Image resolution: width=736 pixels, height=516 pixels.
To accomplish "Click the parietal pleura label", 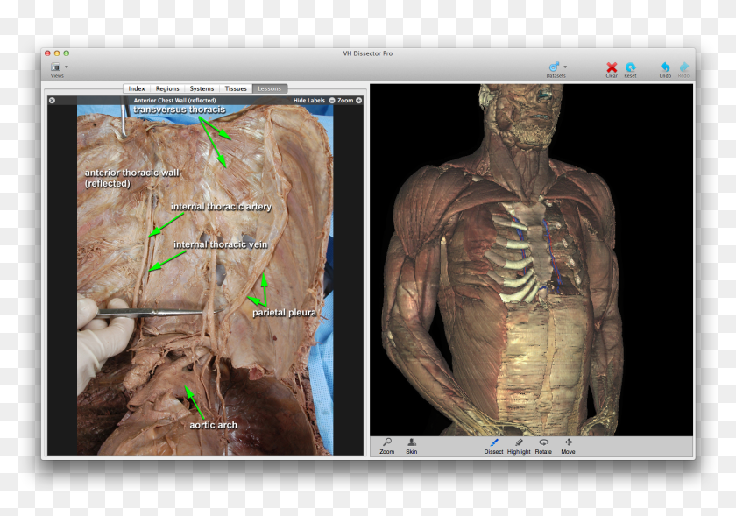I will [x=284, y=313].
